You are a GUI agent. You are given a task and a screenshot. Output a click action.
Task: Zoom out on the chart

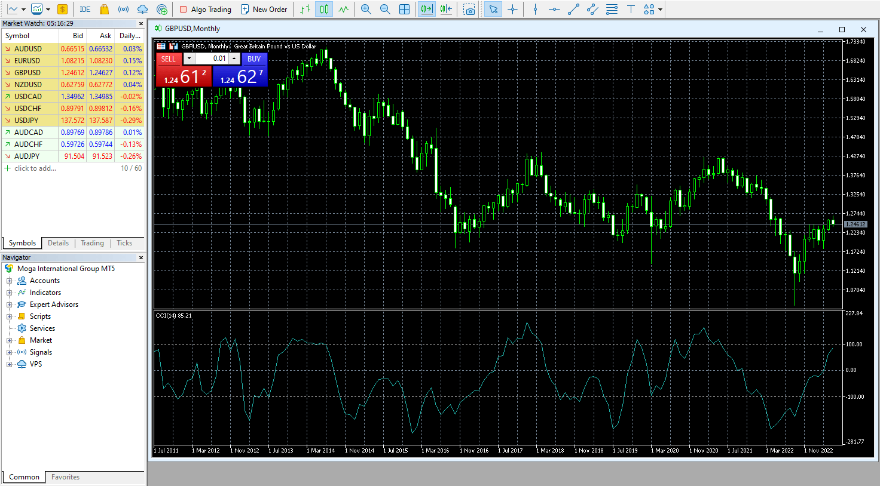[x=385, y=9]
